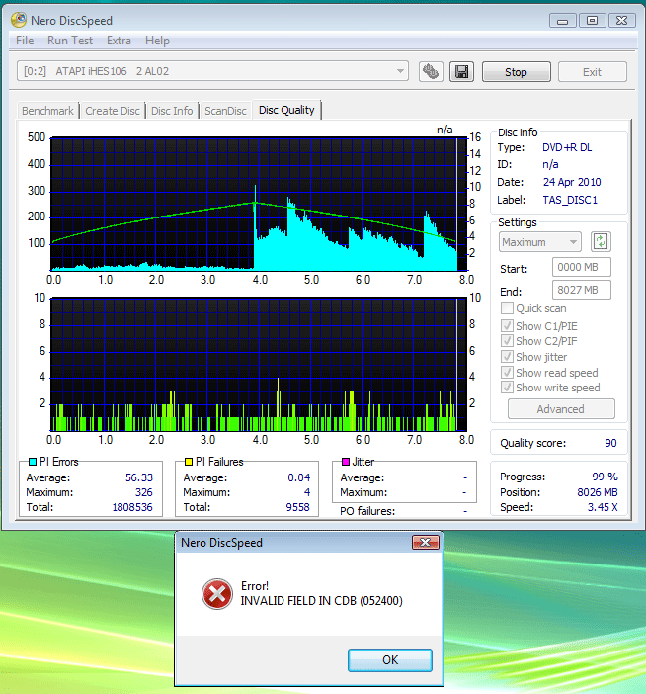646x694 pixels.
Task: Select the Disc Quality tab
Action: click(286, 110)
